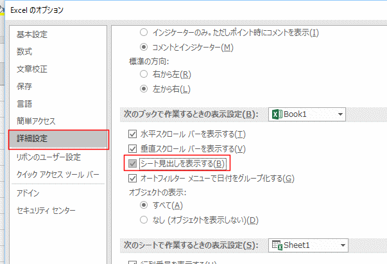
Task: Select すべて for object display
Action: [144, 205]
